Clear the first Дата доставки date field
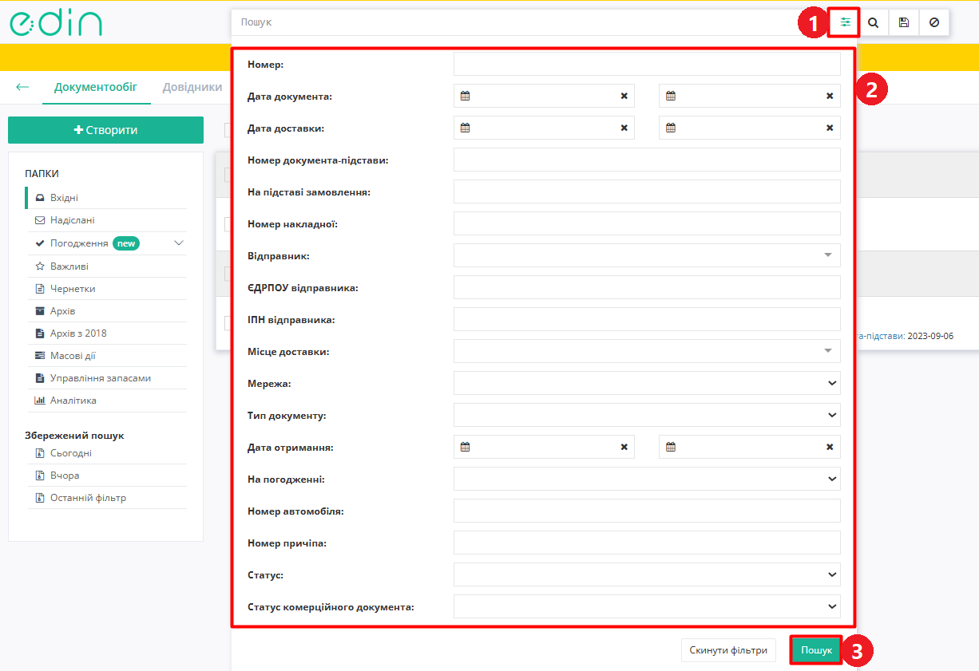 tap(624, 128)
